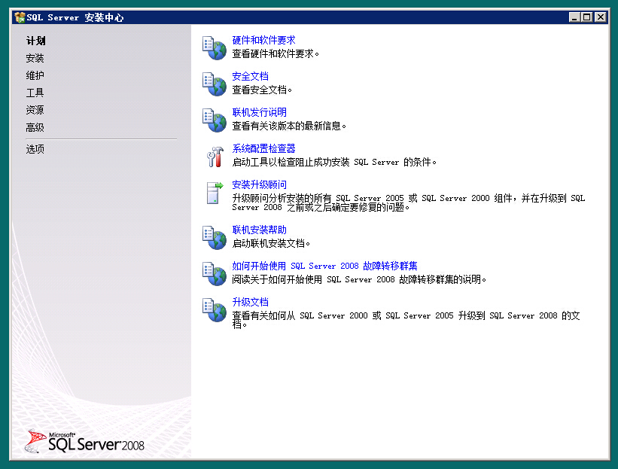Viewport: 618px width, 469px height.
Task: Switch to the 安装 page
Action: (x=35, y=58)
